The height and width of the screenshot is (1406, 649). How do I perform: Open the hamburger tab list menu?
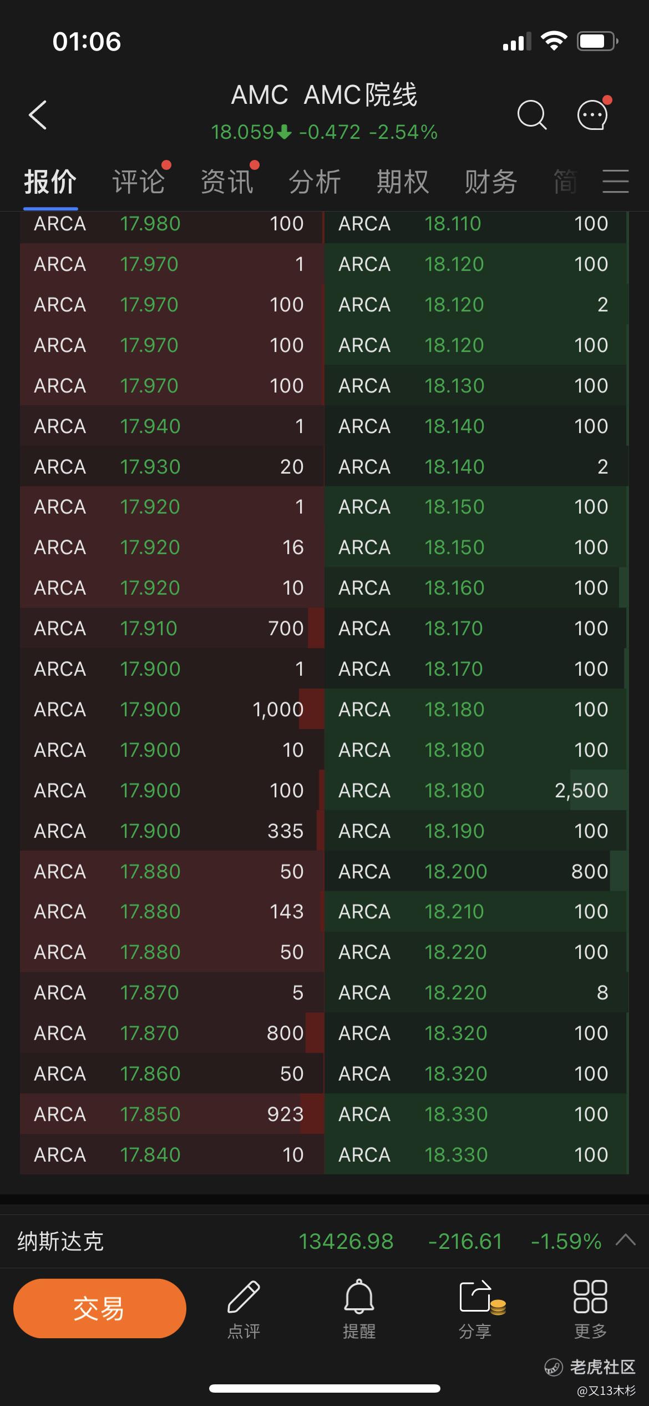(x=615, y=182)
